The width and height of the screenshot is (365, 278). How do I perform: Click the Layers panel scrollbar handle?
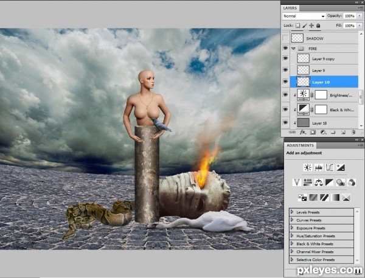pyautogui.click(x=361, y=97)
